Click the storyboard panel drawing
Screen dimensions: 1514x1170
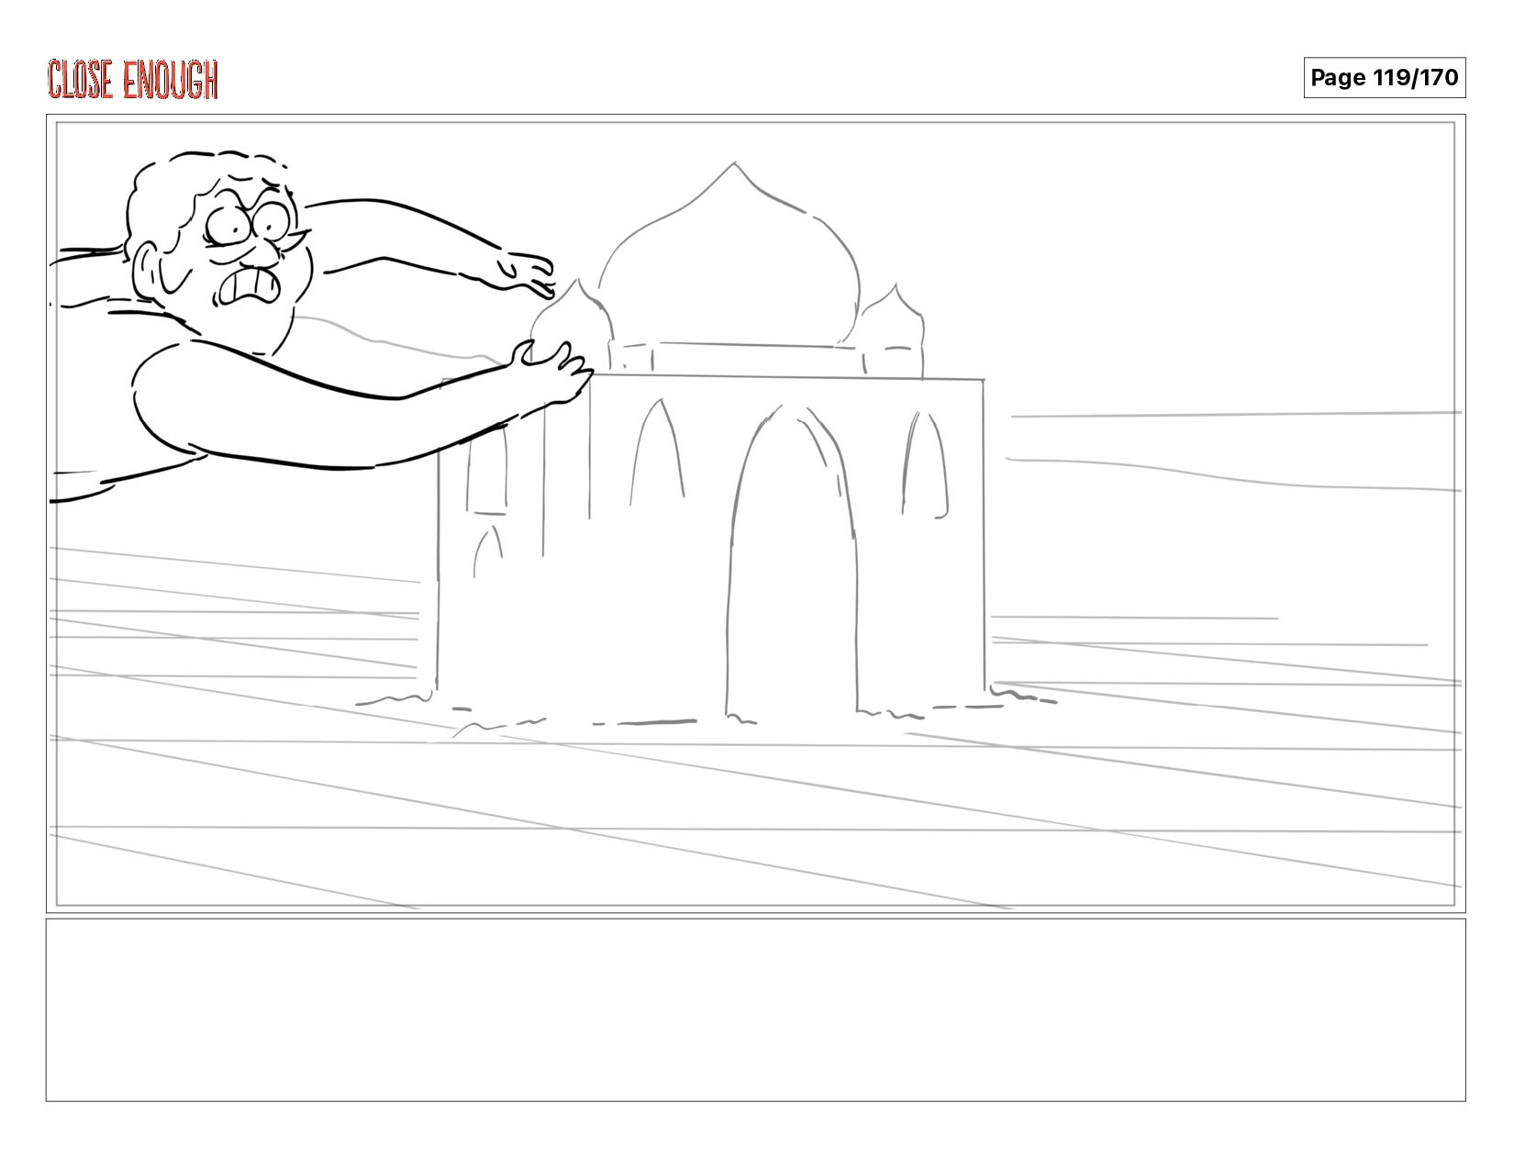pyautogui.click(x=755, y=513)
